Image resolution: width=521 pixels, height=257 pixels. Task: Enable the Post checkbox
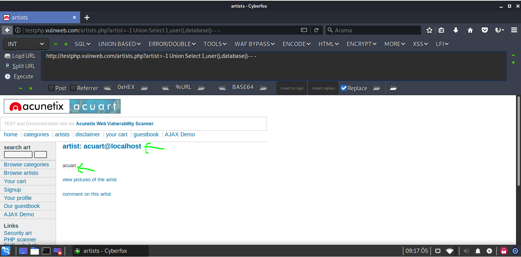pyautogui.click(x=51, y=88)
